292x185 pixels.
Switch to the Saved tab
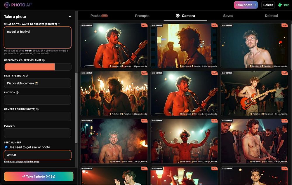coord(228,16)
